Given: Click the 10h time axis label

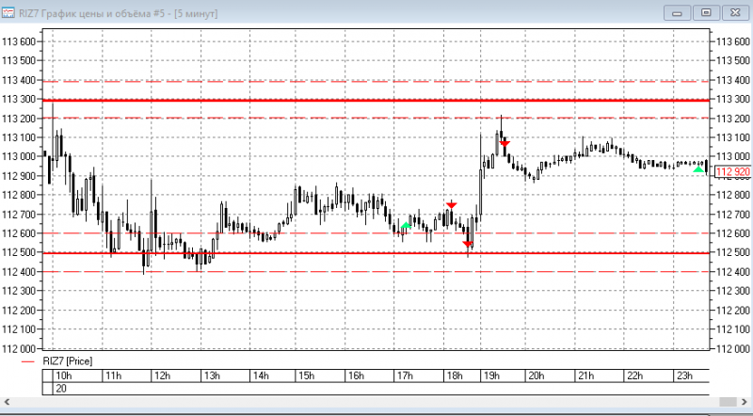Looking at the screenshot, I should coord(64,376).
